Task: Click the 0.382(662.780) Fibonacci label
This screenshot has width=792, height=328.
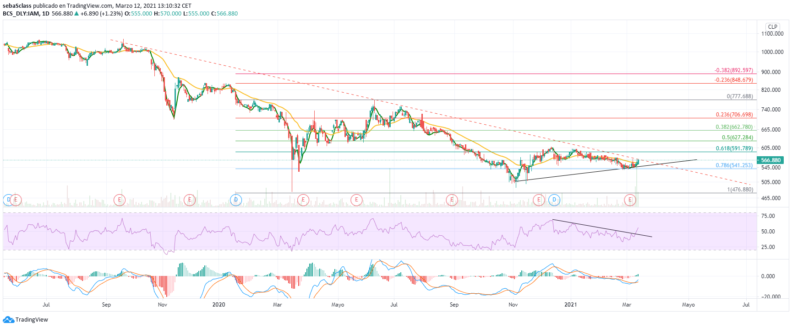Action: (x=734, y=127)
